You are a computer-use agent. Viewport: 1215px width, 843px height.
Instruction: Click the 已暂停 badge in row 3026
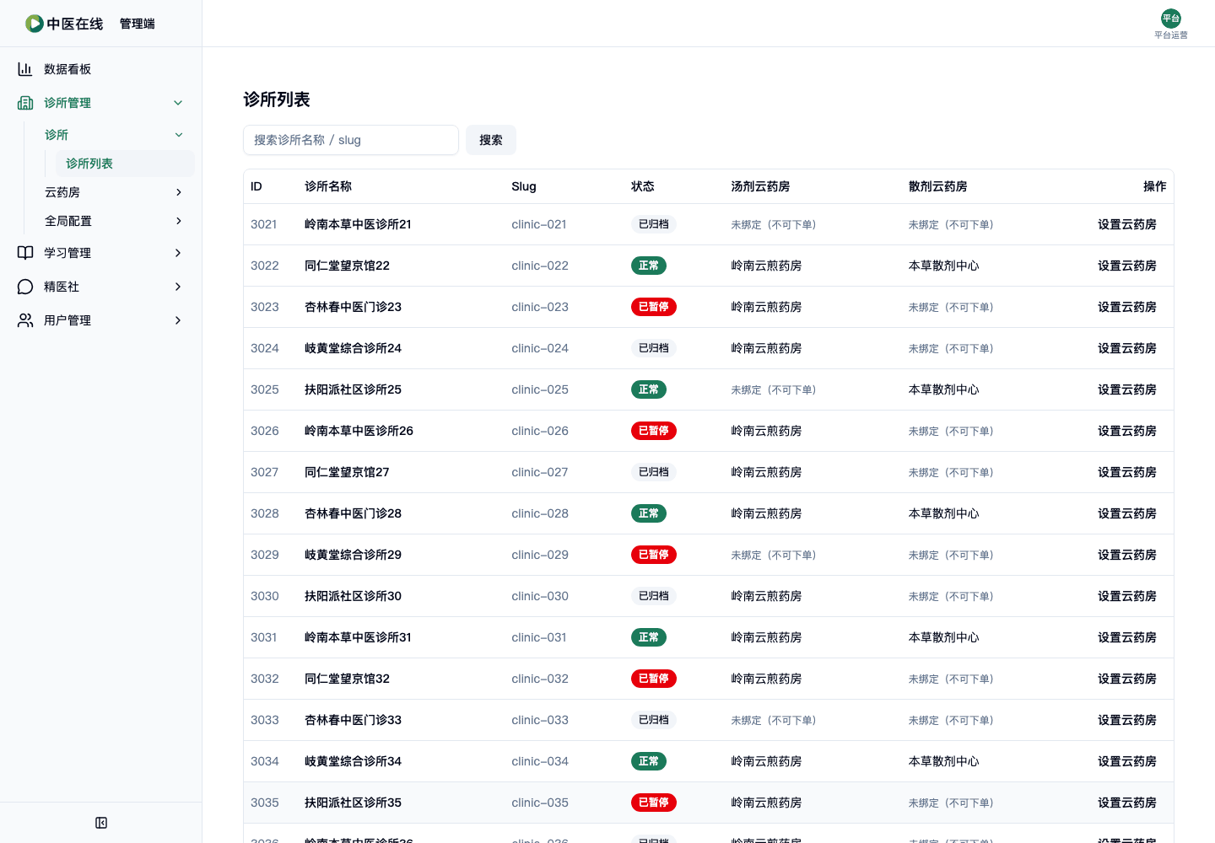pyautogui.click(x=654, y=431)
